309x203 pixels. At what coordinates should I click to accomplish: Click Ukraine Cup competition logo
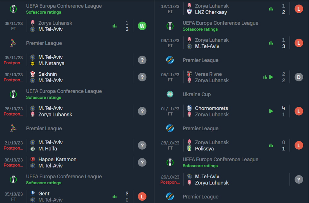tap(170, 94)
